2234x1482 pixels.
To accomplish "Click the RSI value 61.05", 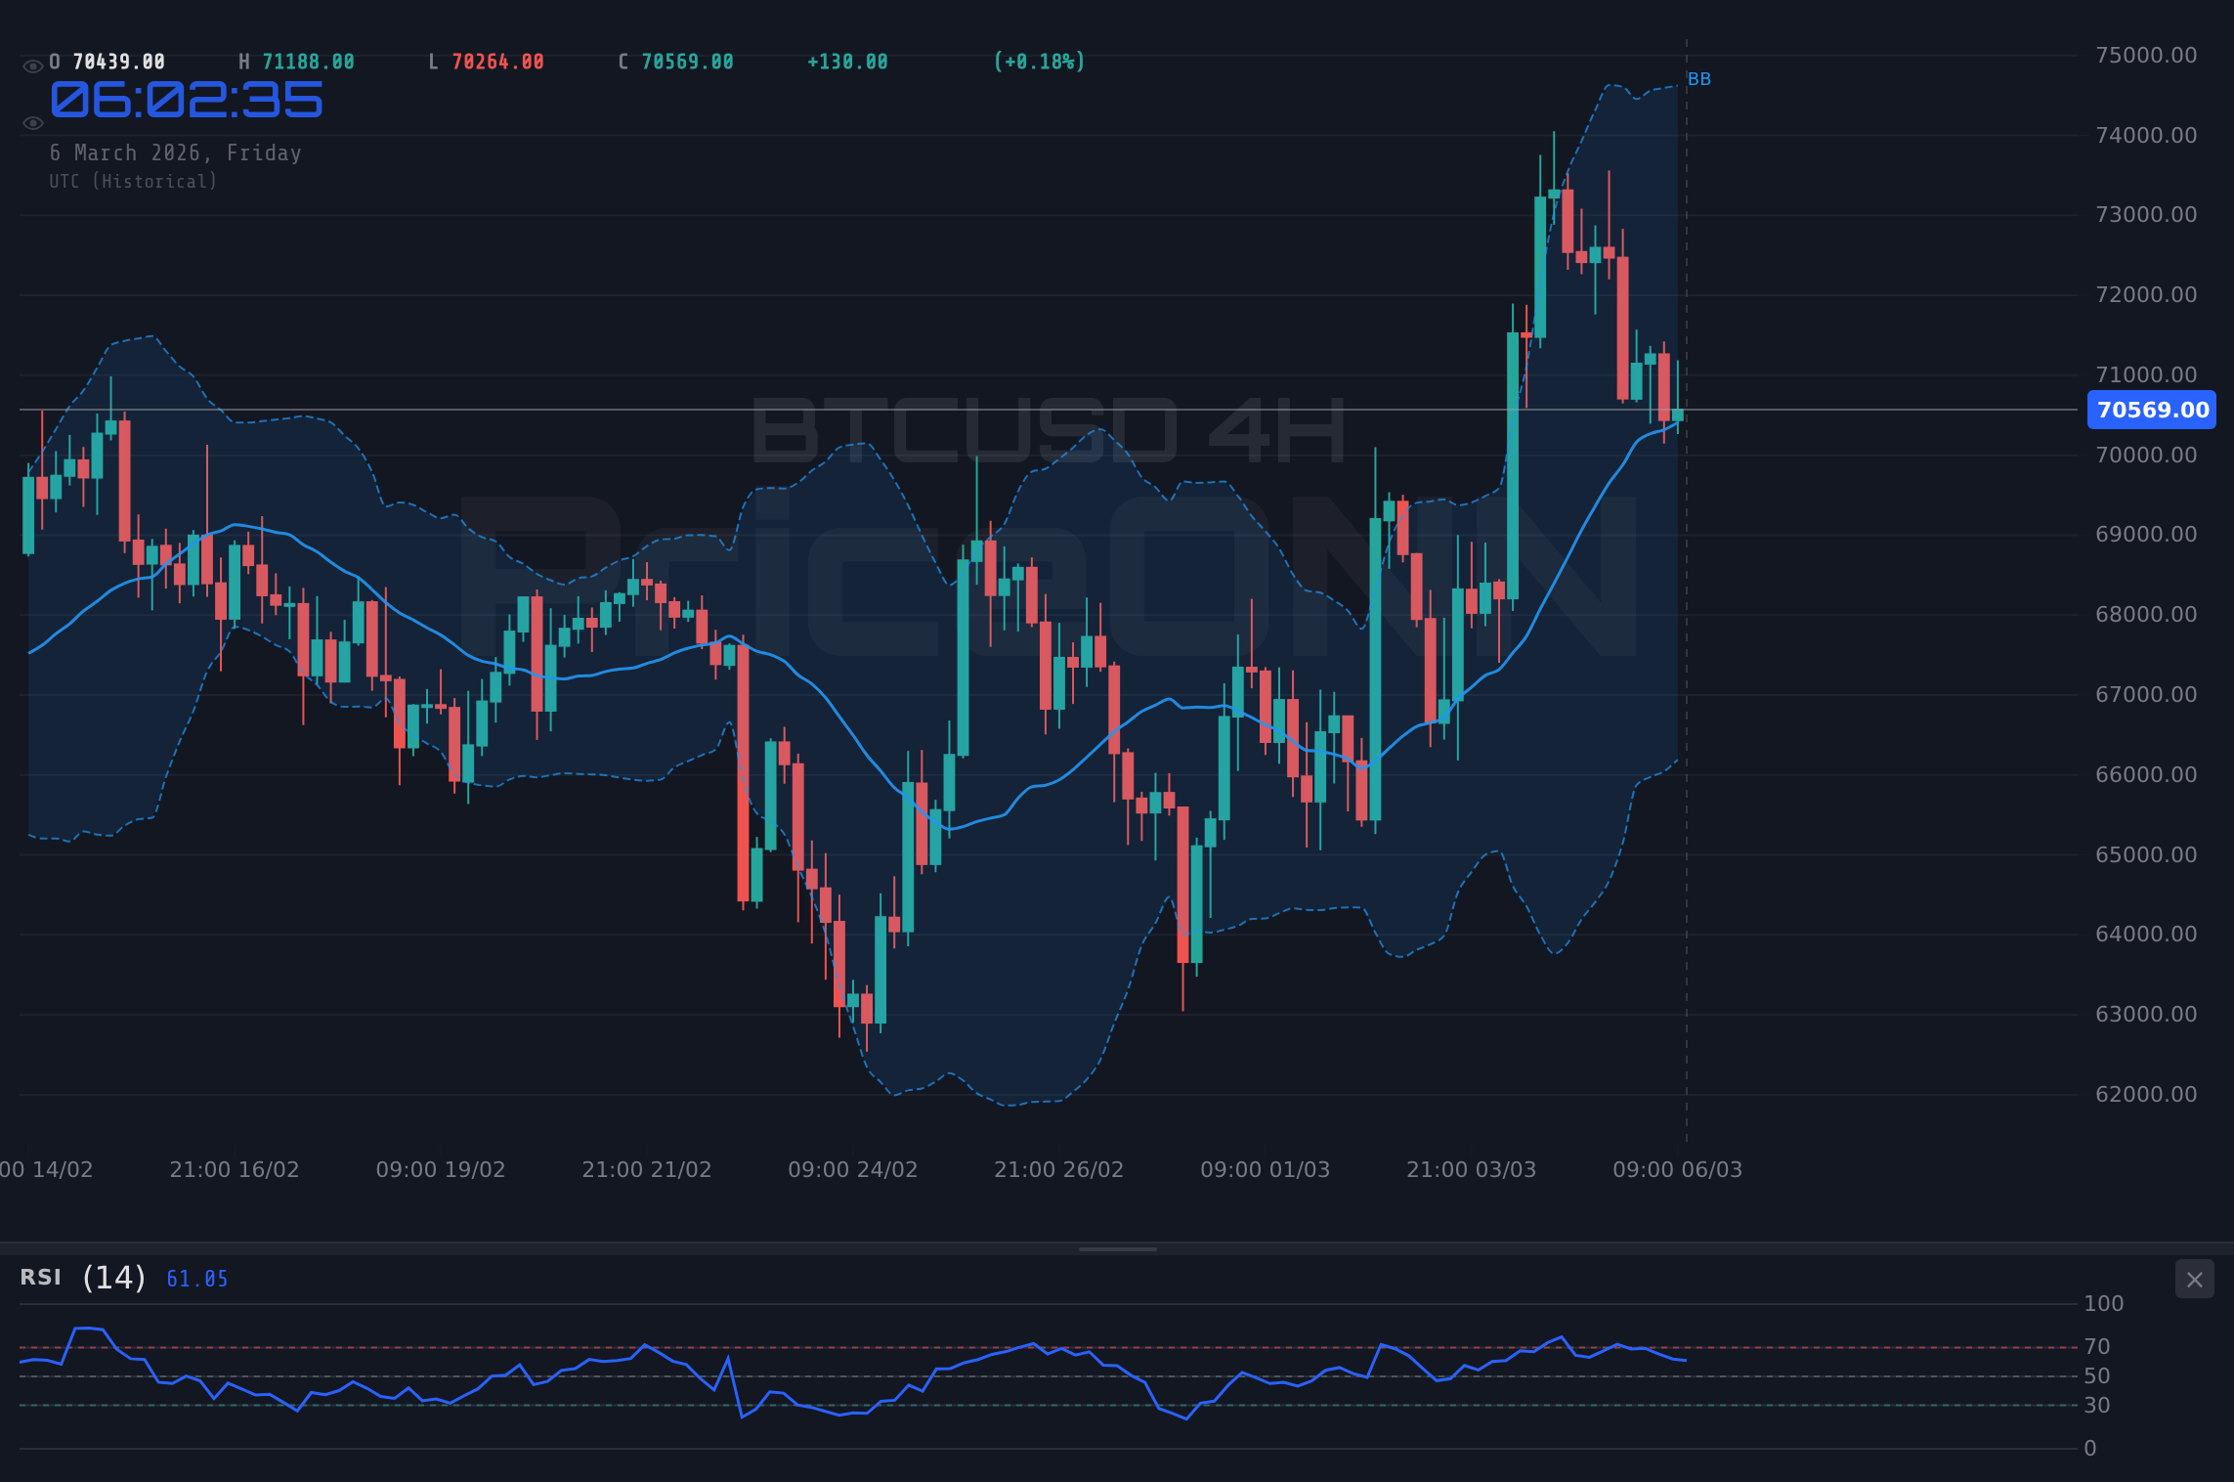I will 196,1279.
